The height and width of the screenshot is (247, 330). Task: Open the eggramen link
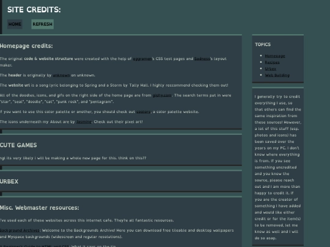[x=142, y=59]
